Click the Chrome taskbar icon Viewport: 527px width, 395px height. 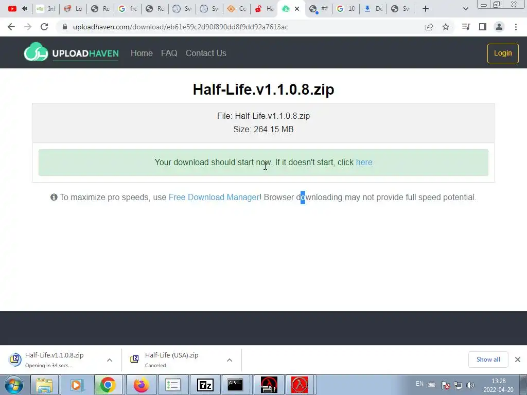coord(108,385)
